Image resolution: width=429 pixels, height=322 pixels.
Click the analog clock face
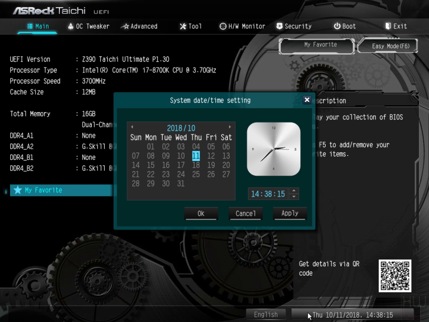(x=274, y=149)
